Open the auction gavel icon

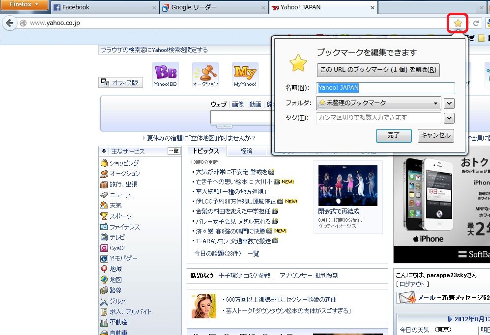205,75
